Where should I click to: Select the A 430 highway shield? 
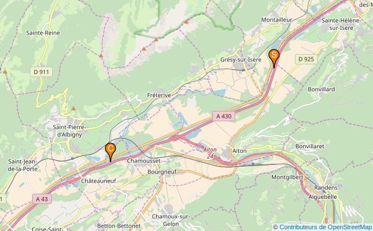point(224,116)
